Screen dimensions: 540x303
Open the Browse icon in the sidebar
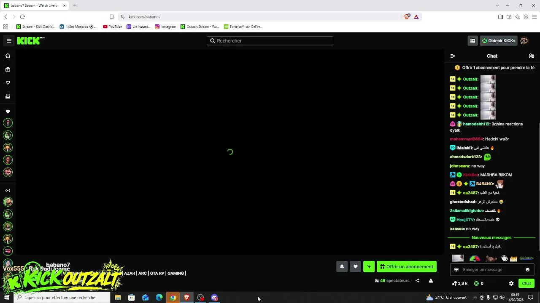click(x=8, y=69)
